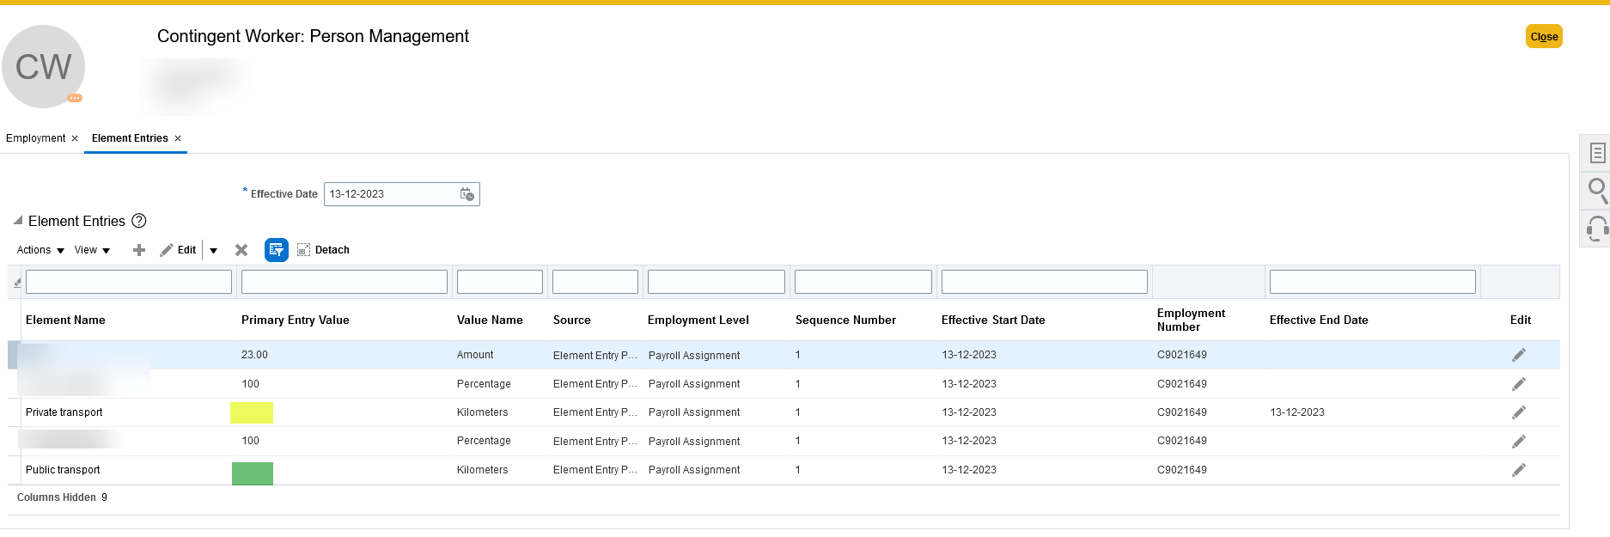Image resolution: width=1610 pixels, height=537 pixels.
Task: Open the search icon in side rail
Action: (x=1597, y=190)
